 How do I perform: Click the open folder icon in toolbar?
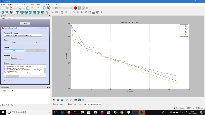7,8
